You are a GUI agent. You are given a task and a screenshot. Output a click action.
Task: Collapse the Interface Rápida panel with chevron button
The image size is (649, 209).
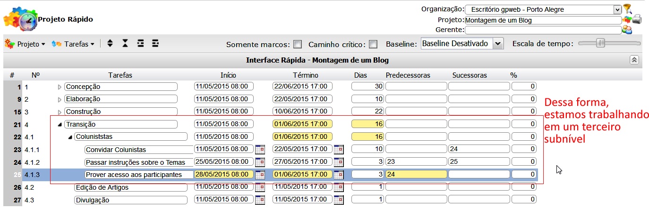pos(634,60)
